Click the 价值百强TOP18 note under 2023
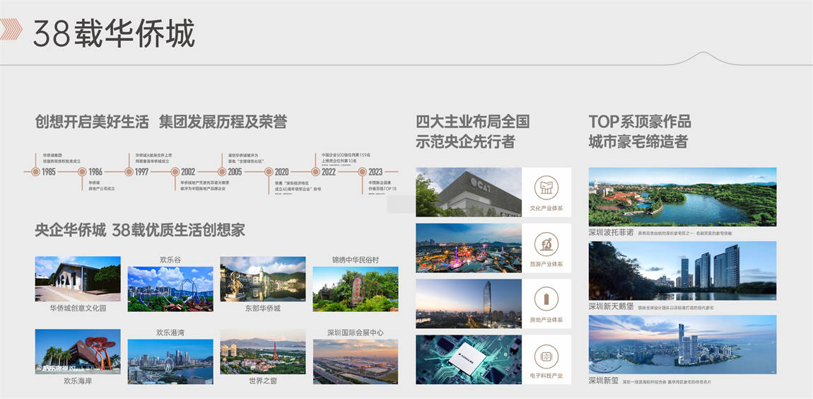Viewport: 813px width, 399px height. click(382, 189)
